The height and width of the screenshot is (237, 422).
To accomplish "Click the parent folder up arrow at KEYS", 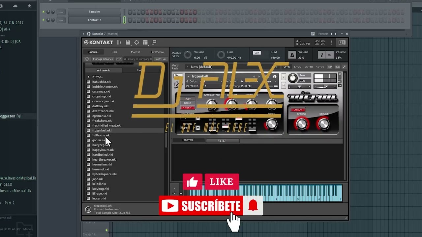I will coord(88,77).
